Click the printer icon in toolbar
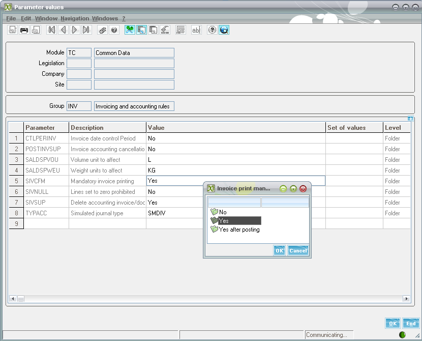 coord(24,30)
